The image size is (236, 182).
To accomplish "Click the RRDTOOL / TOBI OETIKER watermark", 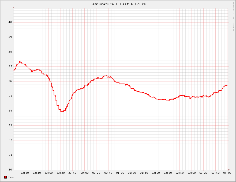I will click(233, 16).
